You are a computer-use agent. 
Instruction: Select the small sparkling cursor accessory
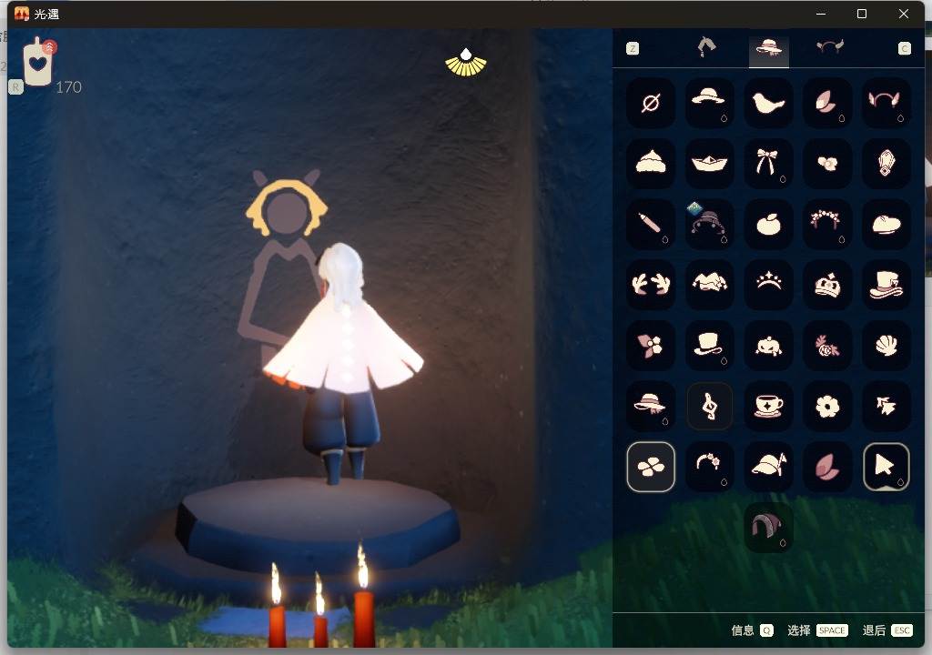(x=886, y=406)
